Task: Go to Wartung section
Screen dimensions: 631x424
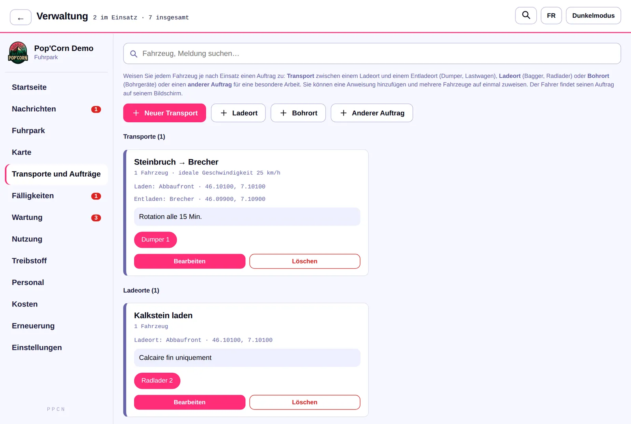Action: 56,217
